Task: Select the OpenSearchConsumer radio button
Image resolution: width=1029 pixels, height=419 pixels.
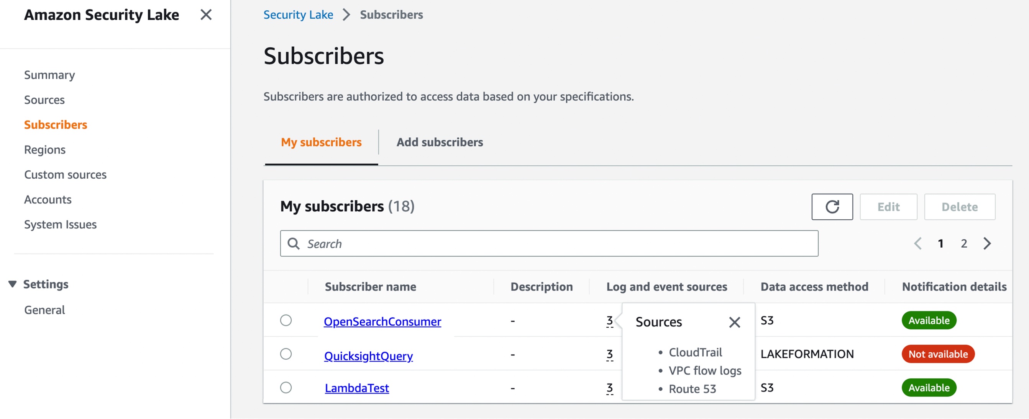Action: click(286, 321)
